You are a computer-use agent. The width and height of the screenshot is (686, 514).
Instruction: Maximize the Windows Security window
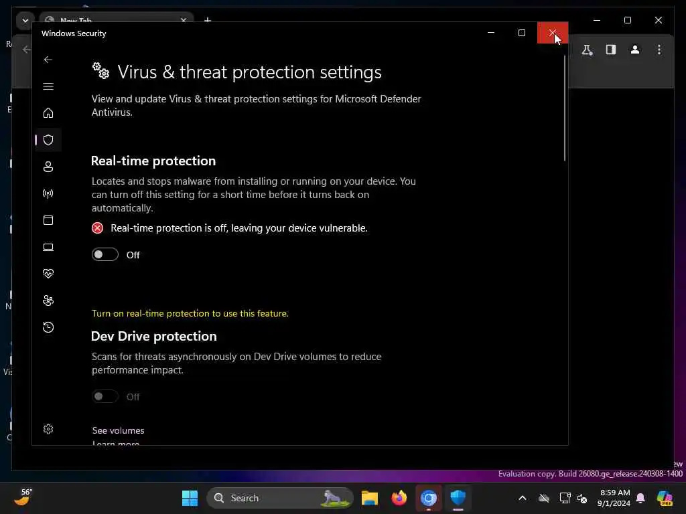click(x=521, y=33)
